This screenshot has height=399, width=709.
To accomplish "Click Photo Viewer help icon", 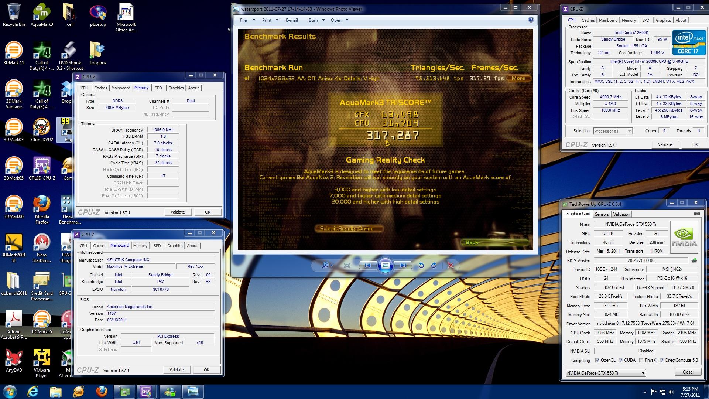I will (x=531, y=20).
